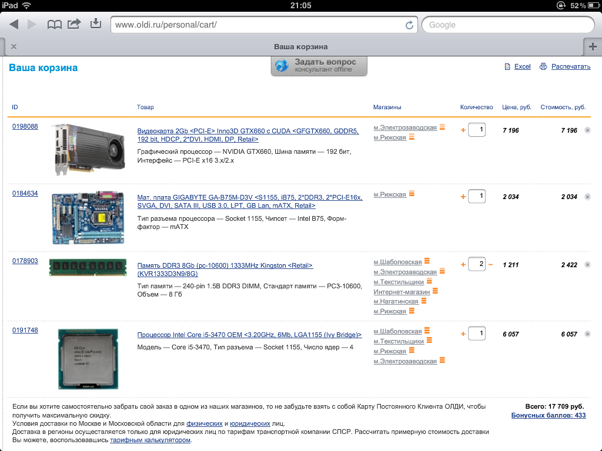Viewport: 602px width, 451px height.
Task: Select м.Шаболовская store for the Intel processor
Action: coord(398,331)
